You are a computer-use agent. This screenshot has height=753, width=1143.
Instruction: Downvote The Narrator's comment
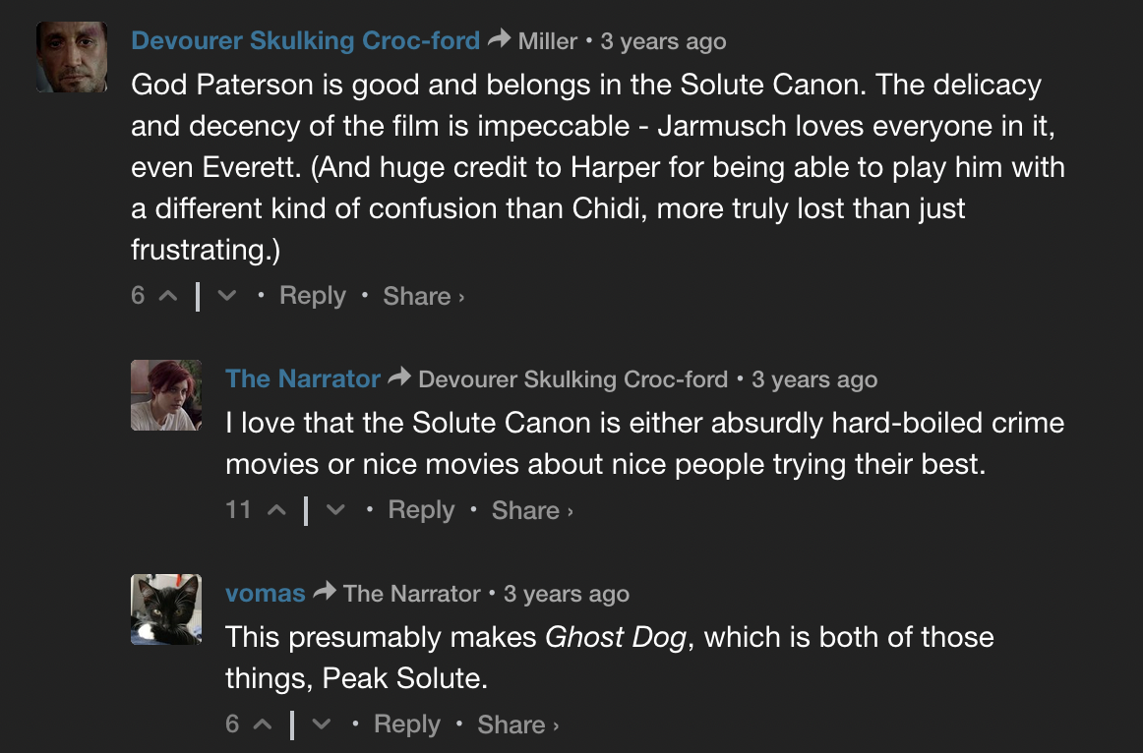point(335,510)
